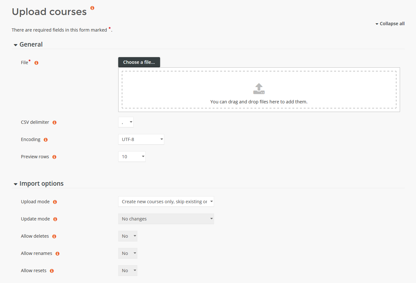The height and width of the screenshot is (283, 416).
Task: Open Allow deletes help icon
Action: click(x=54, y=236)
